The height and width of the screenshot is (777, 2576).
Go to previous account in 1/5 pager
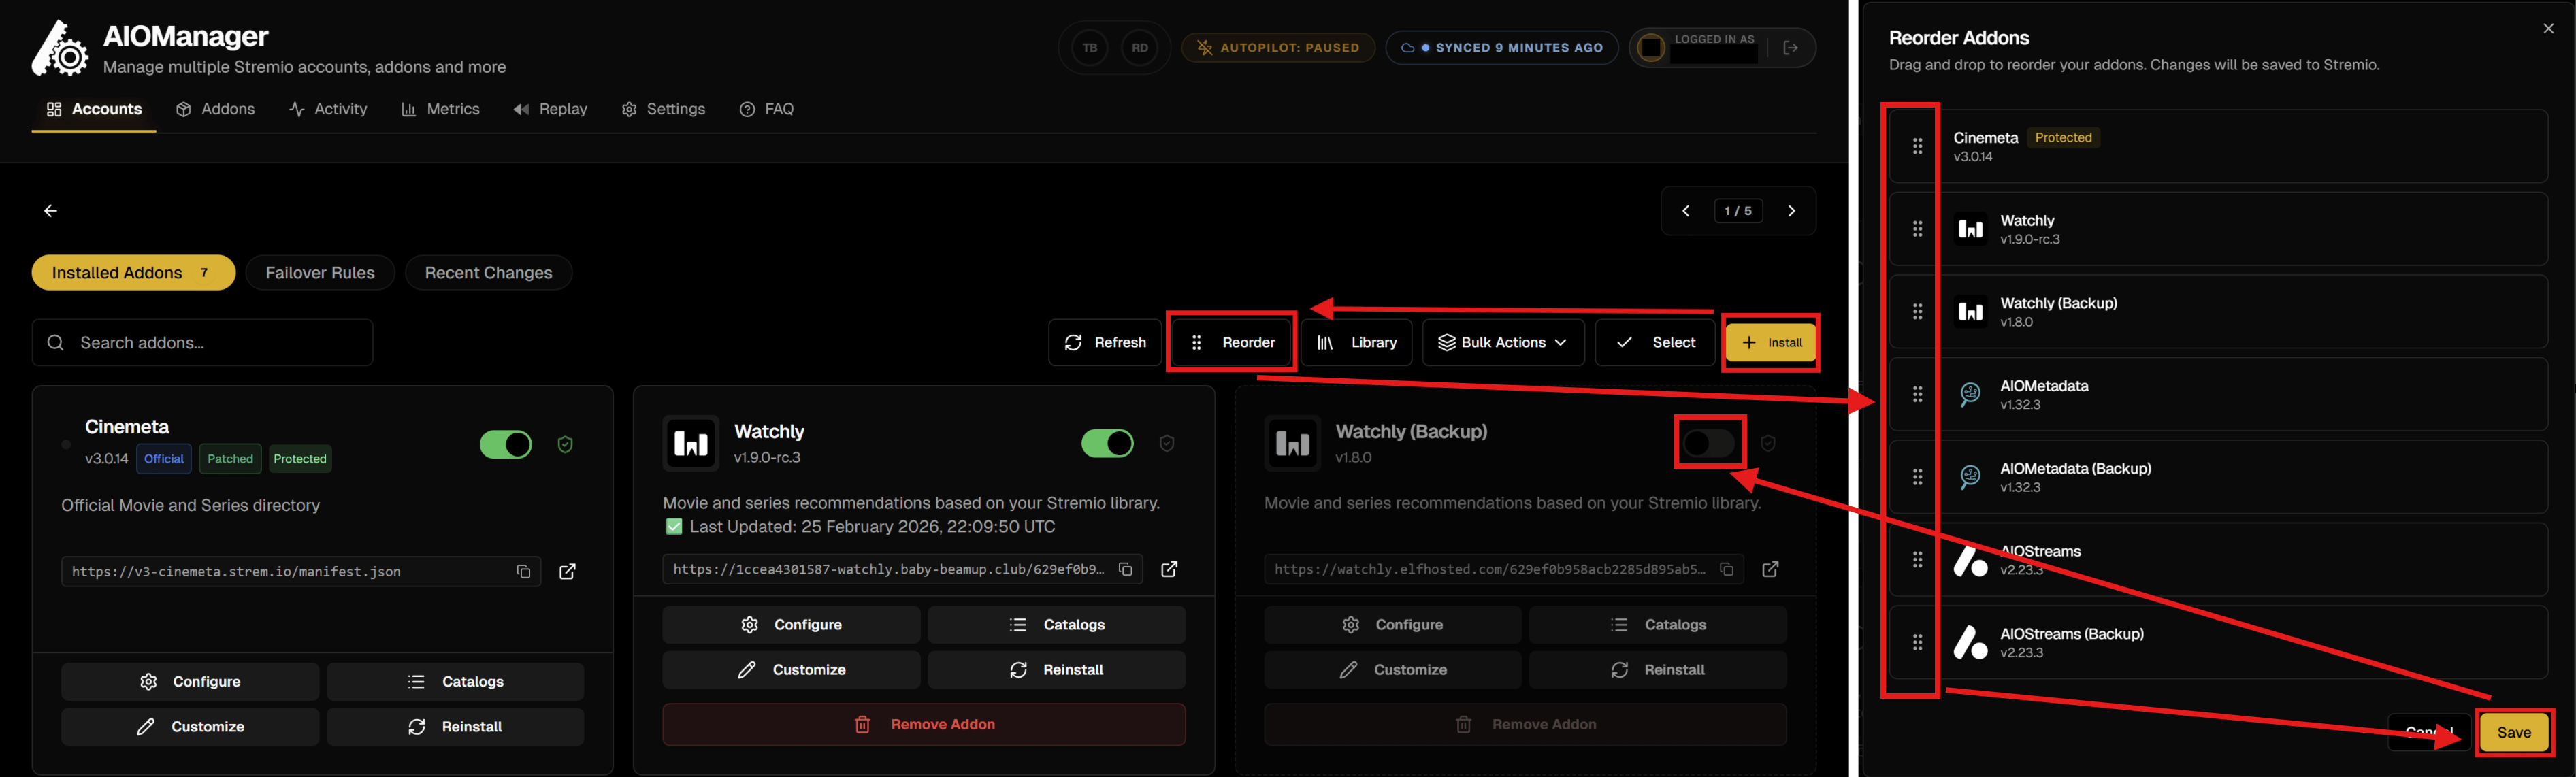1686,211
